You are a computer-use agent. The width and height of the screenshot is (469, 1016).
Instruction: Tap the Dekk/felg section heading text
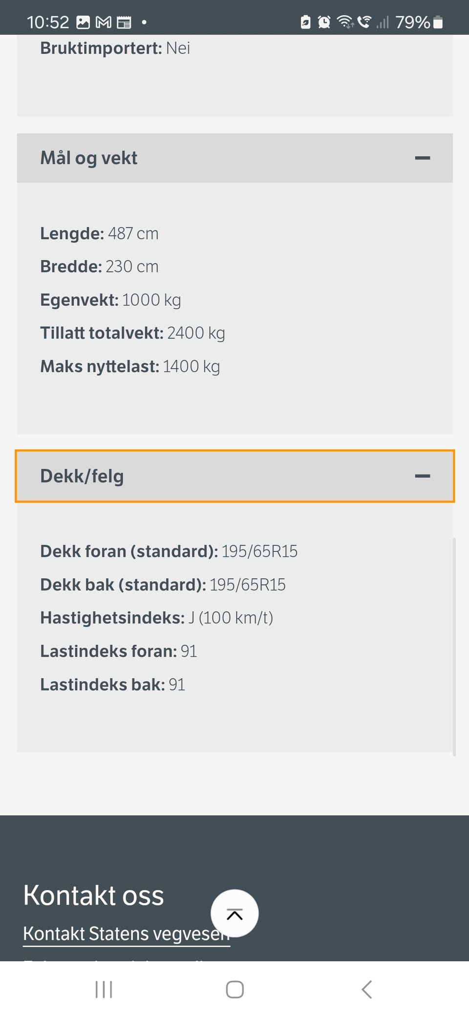tap(82, 476)
